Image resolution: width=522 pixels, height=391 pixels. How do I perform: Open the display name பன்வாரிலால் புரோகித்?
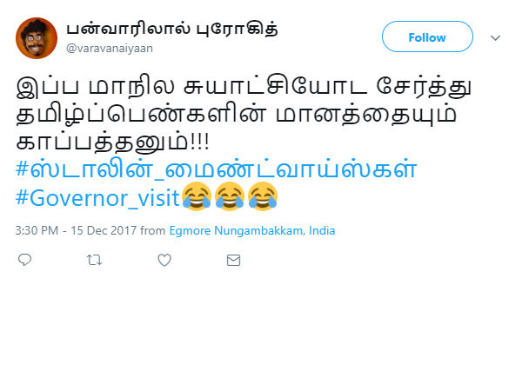coord(172,29)
